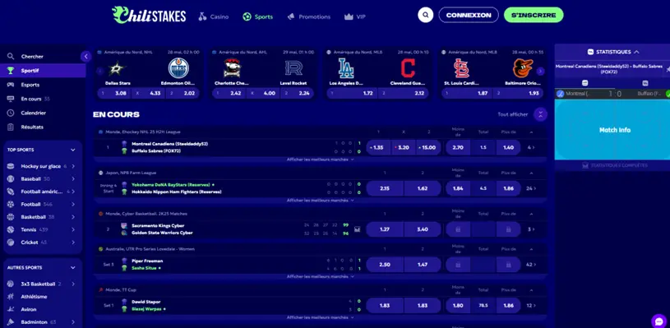Viewport: 670px width, 328px height.
Task: Bet on Montreal Canadiens odds 1.35
Action: [x=378, y=147]
